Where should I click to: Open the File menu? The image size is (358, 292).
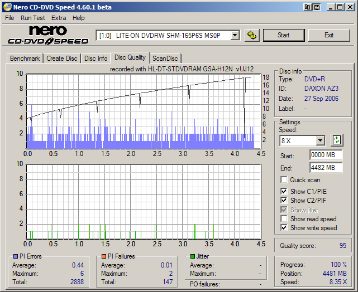pyautogui.click(x=9, y=18)
